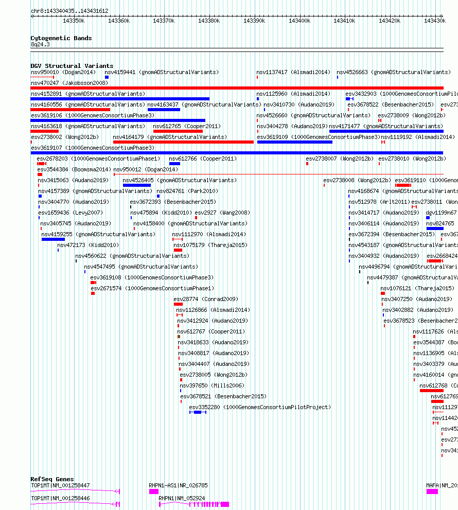
Task: Open variant nsv4560622 label
Action: [132, 256]
